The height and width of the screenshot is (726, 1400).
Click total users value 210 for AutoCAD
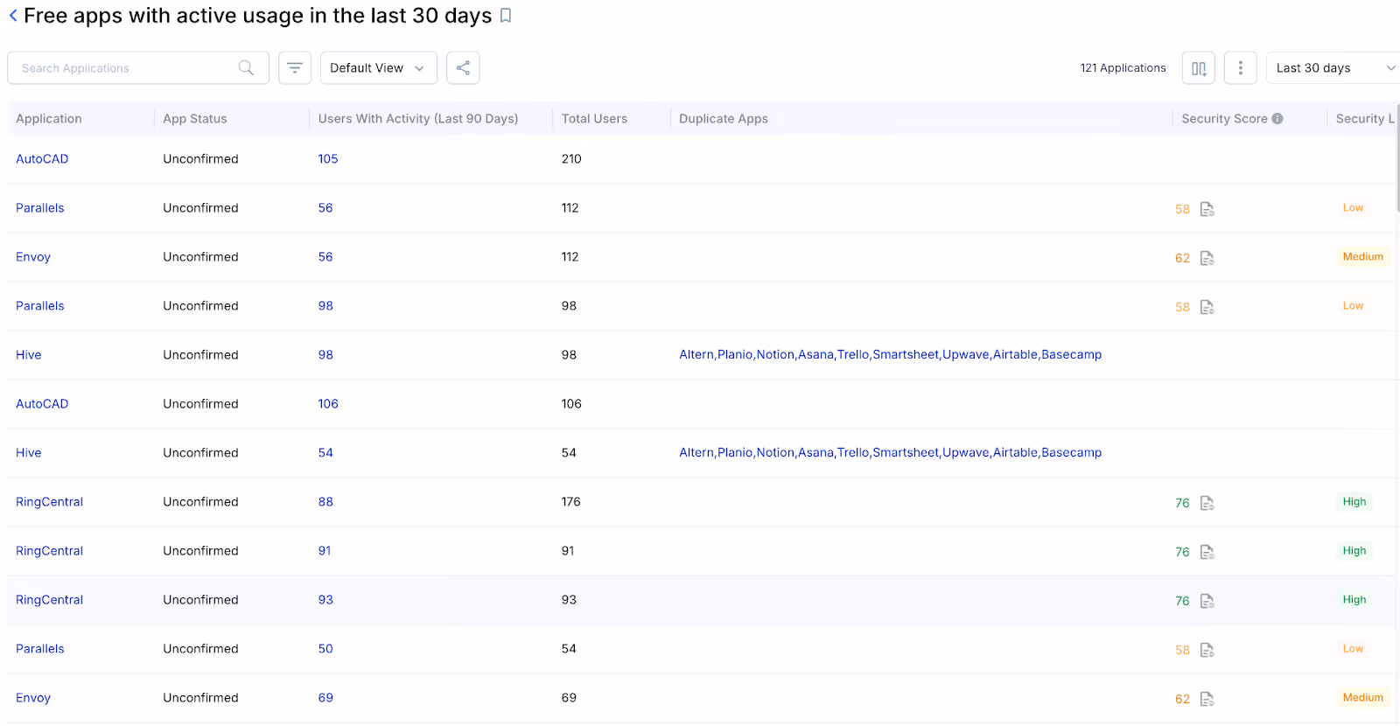coord(571,159)
